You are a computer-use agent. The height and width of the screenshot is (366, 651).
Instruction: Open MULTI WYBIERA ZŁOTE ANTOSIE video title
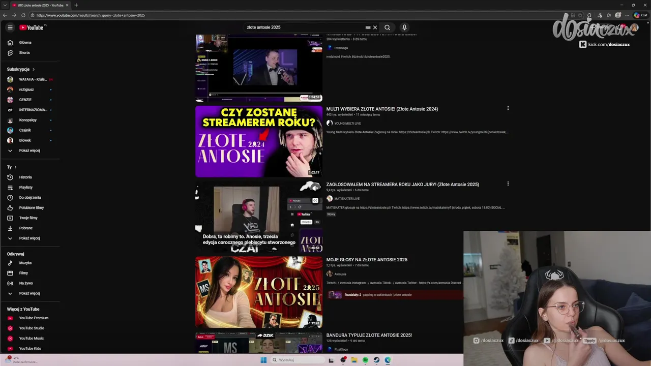pyautogui.click(x=382, y=109)
